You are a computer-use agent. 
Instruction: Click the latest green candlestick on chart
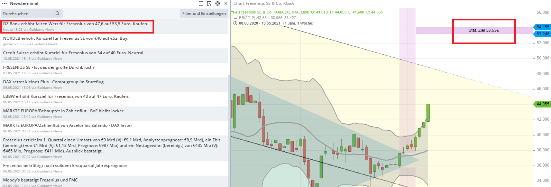[428, 113]
